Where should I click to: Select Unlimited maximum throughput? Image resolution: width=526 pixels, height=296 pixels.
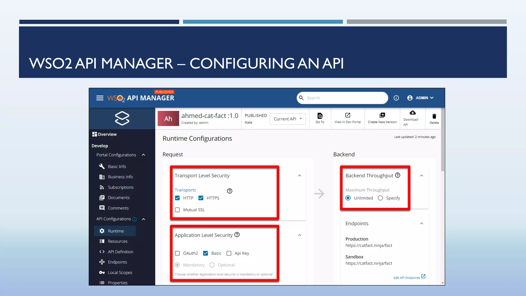point(348,198)
